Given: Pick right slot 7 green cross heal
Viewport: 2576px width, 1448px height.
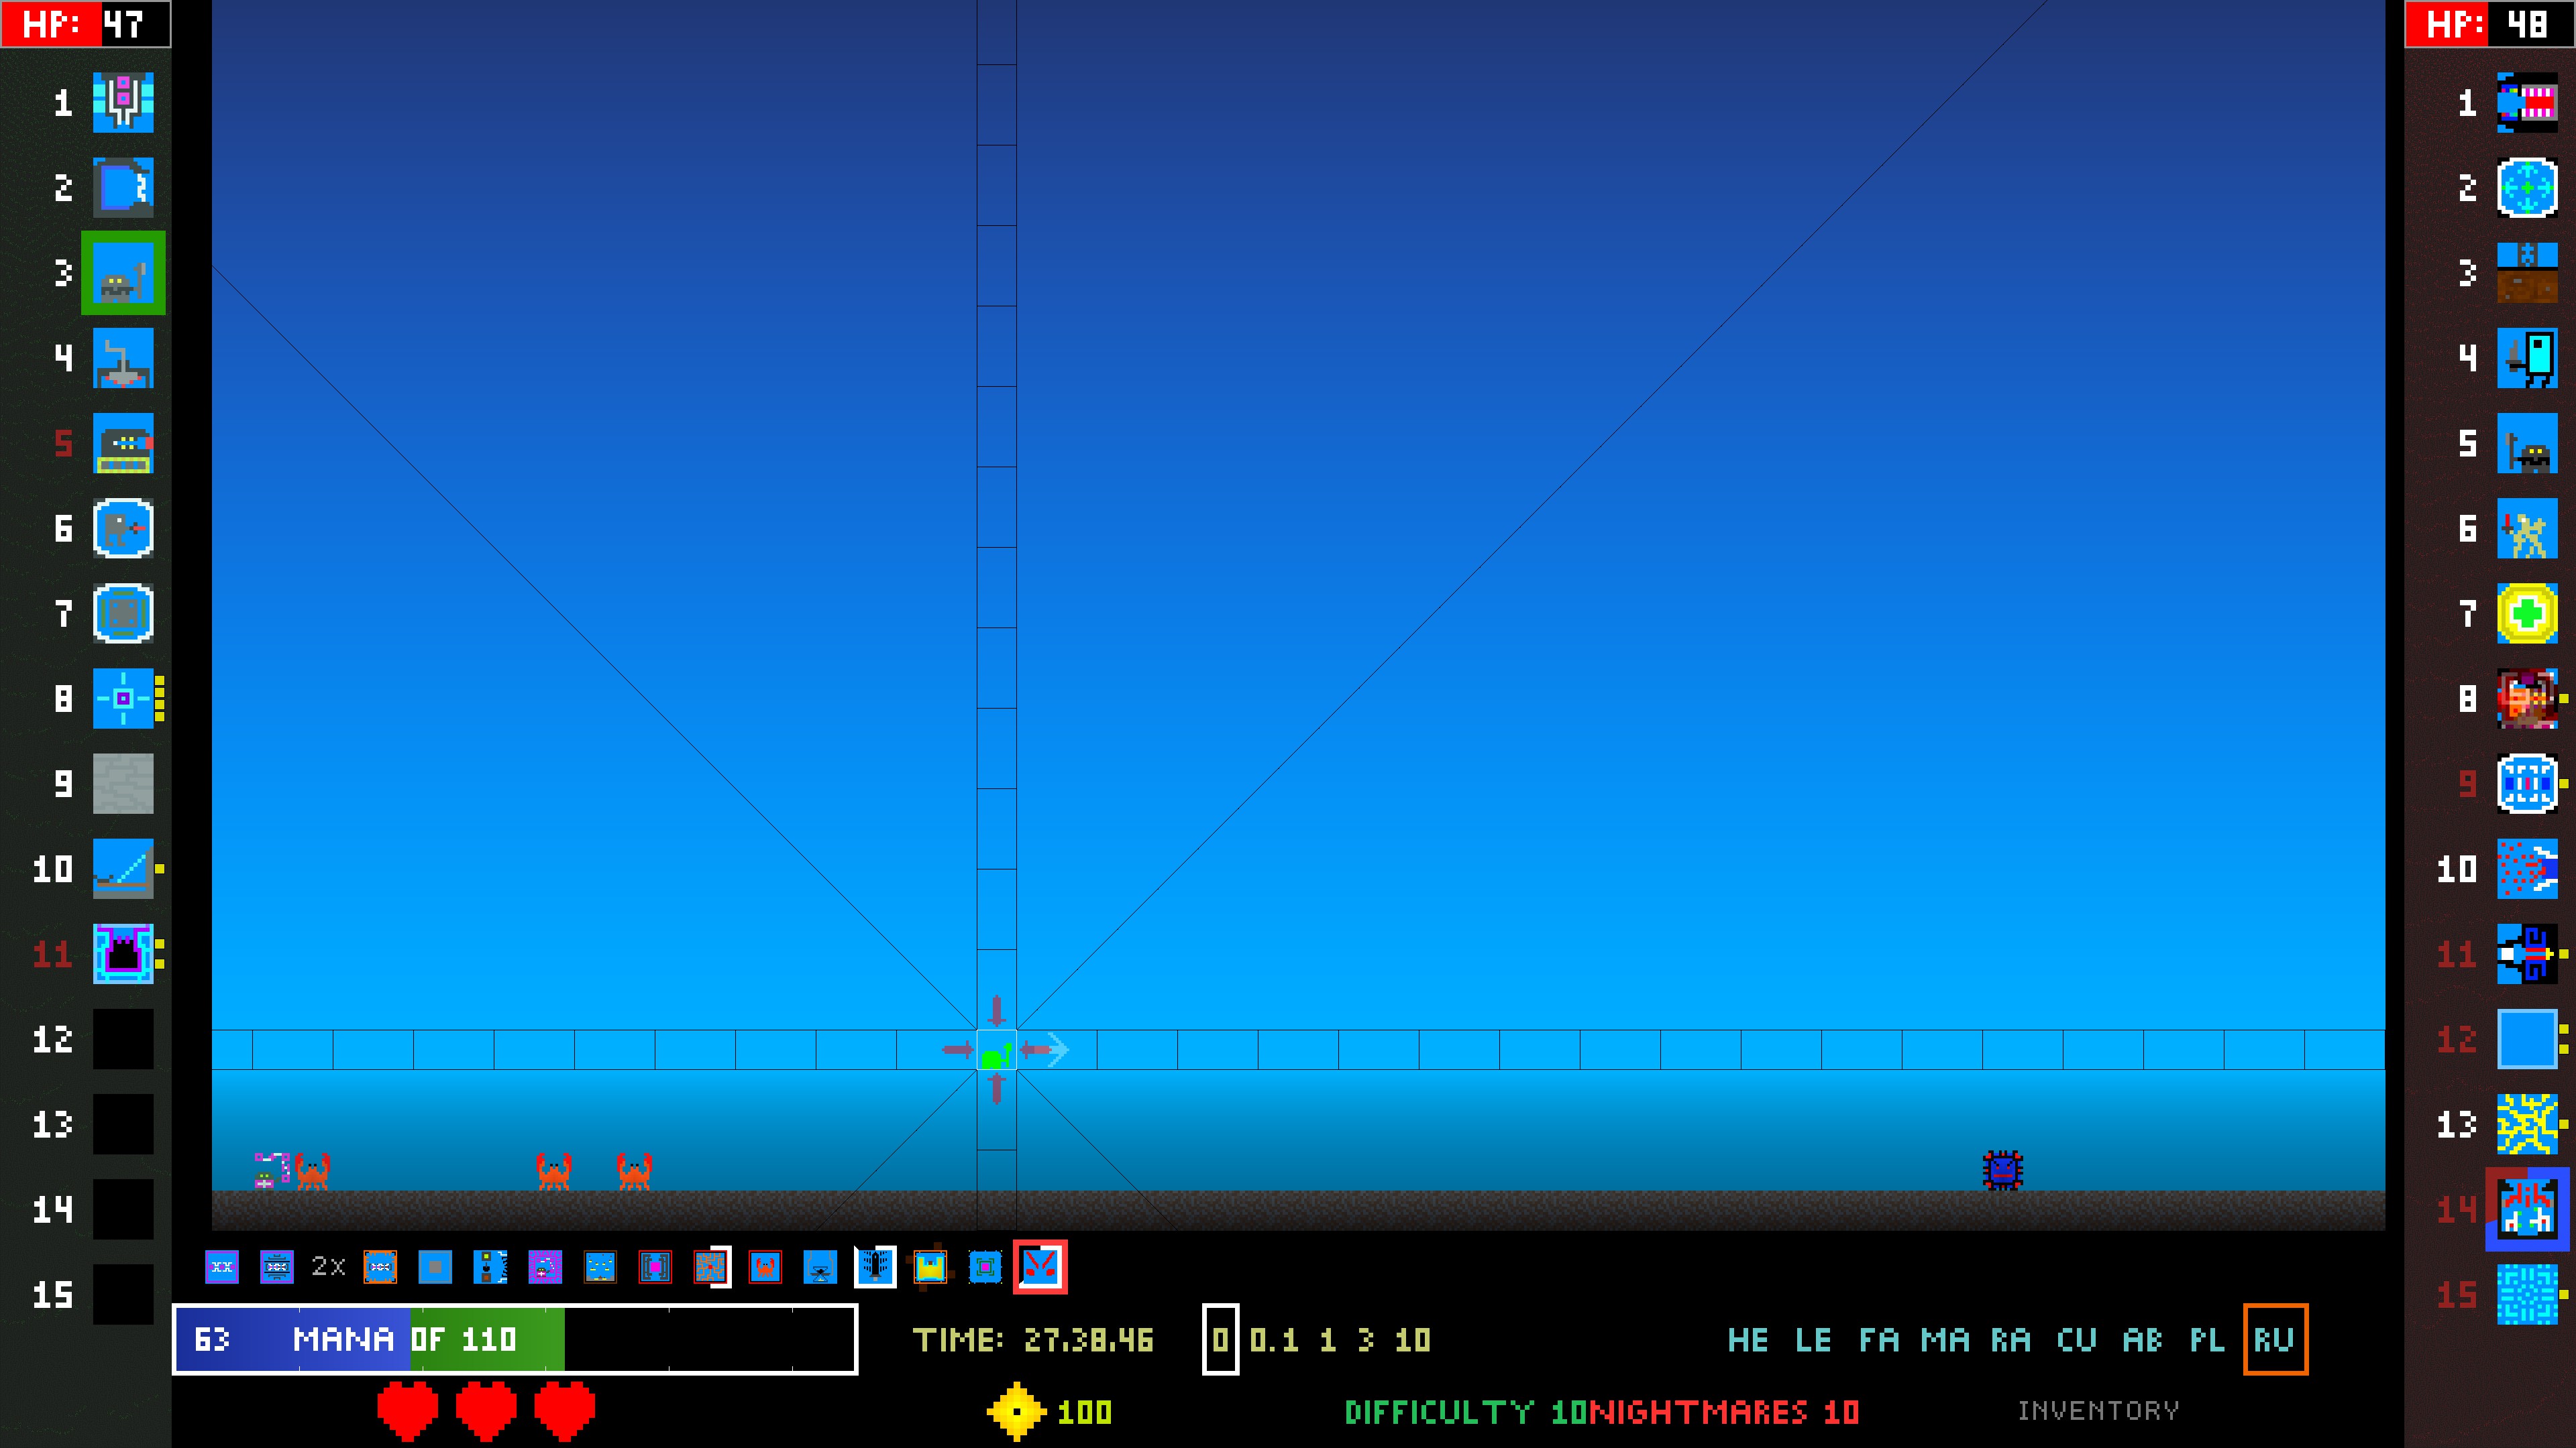Looking at the screenshot, I should coord(2527,613).
